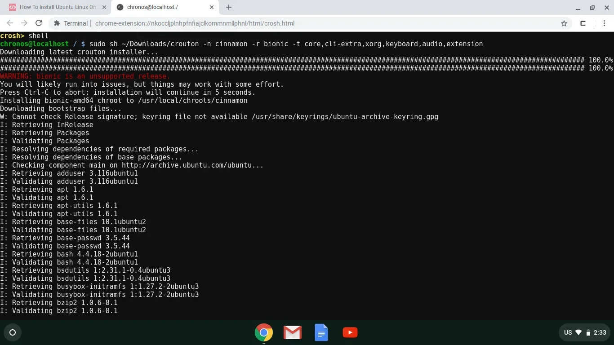Click the 'crosh> shell' prompt line
The height and width of the screenshot is (345, 614).
(x=24, y=36)
